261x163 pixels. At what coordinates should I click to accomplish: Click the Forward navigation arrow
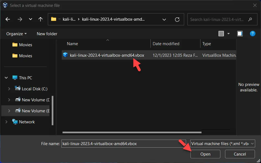tap(20, 19)
